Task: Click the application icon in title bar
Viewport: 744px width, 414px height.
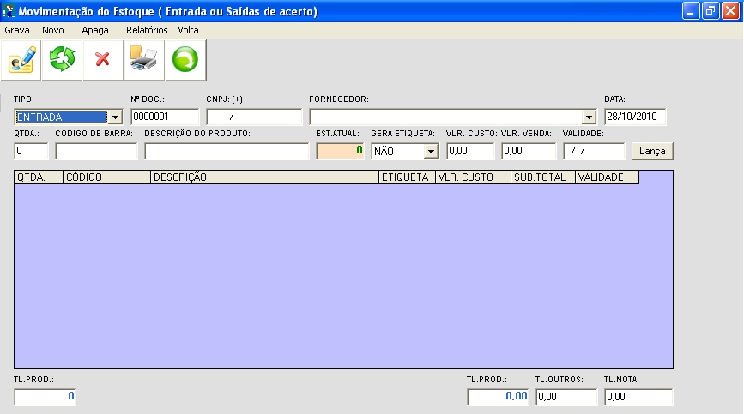Action: tap(9, 11)
